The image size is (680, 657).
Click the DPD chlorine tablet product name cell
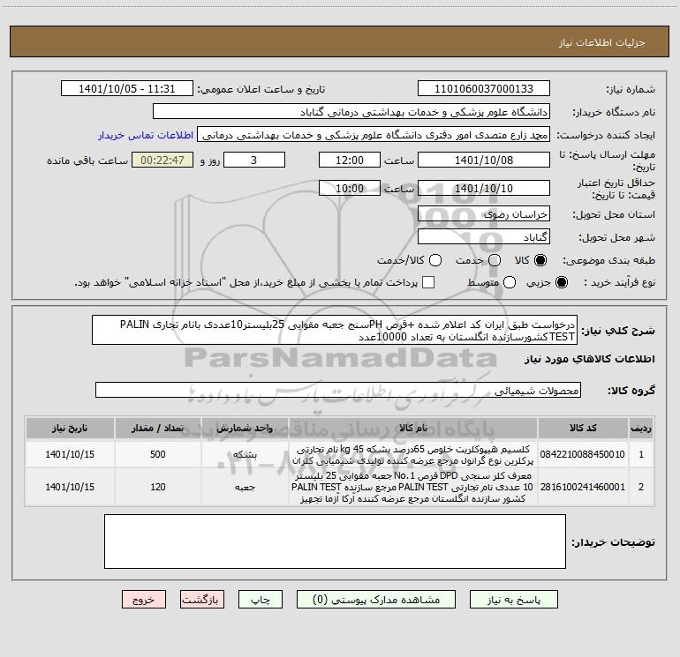(x=413, y=487)
